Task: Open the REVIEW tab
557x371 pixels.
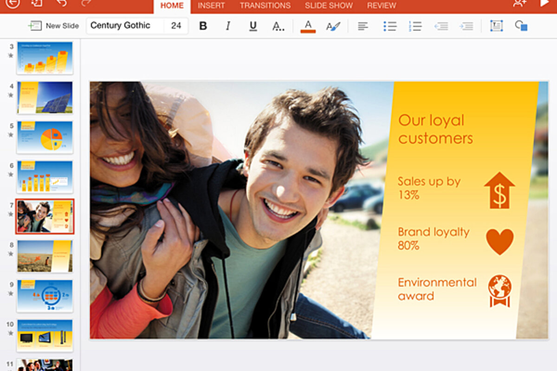Action: [x=382, y=6]
